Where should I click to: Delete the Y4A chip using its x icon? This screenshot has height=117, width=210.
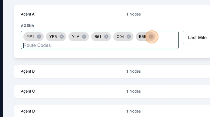84,37
